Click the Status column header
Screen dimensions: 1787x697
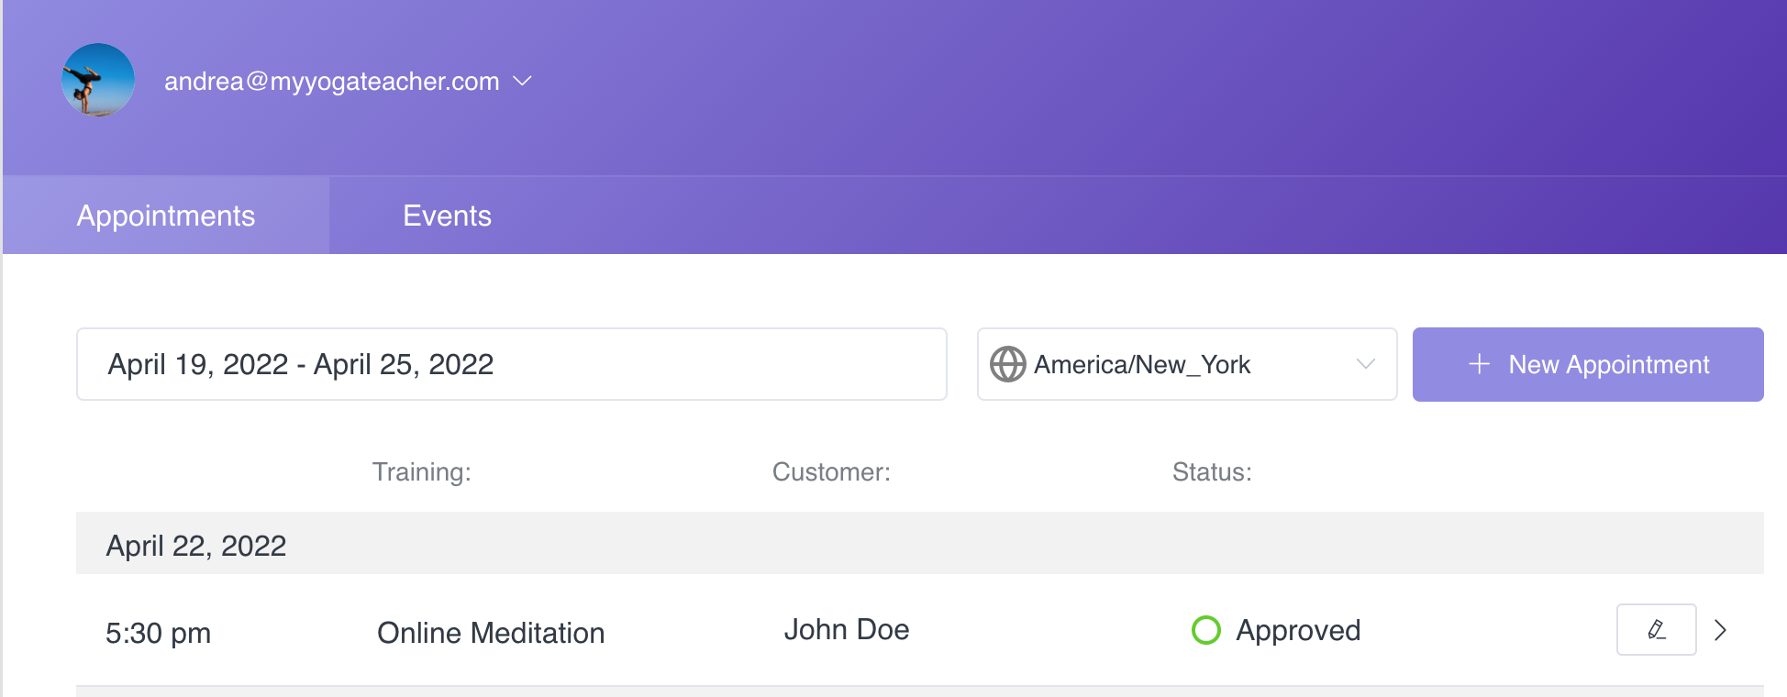1211,471
